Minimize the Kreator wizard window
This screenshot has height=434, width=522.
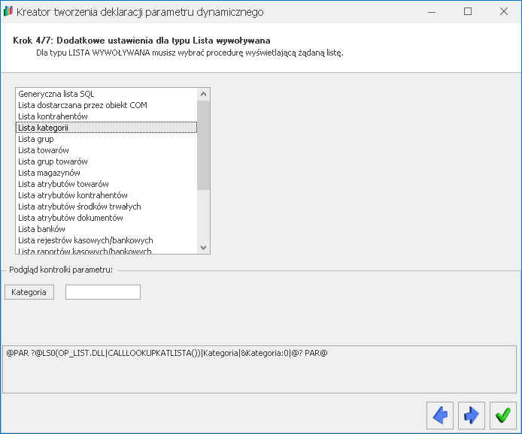(x=432, y=11)
